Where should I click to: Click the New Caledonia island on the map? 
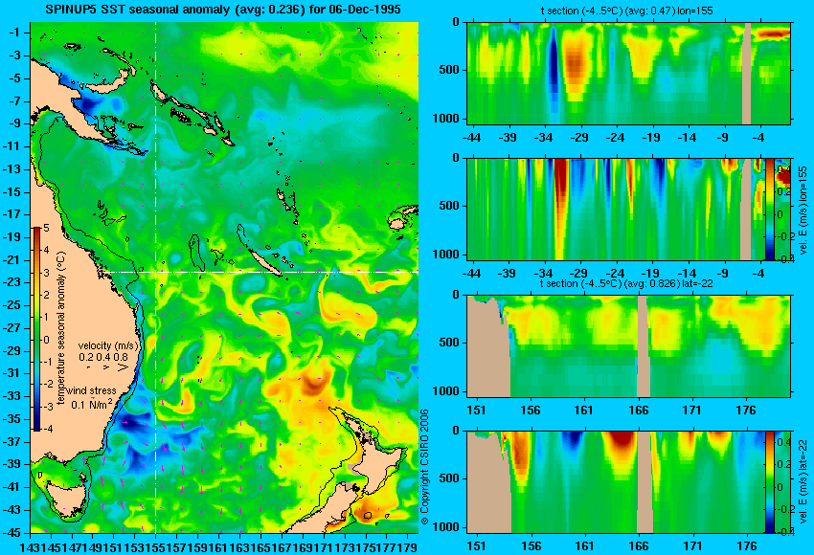point(265,262)
